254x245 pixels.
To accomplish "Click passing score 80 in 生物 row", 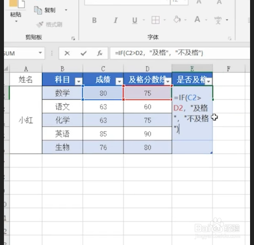I will (x=148, y=147).
